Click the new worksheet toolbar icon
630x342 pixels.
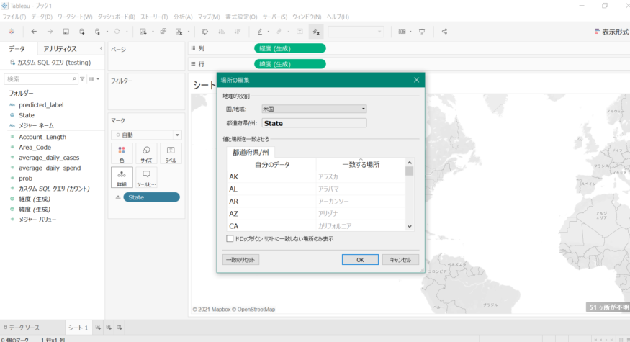[143, 32]
